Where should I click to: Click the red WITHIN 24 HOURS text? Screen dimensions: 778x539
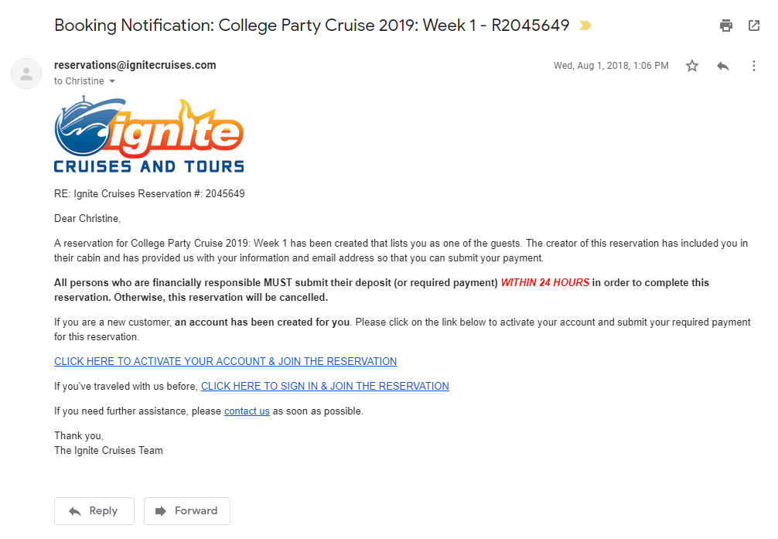point(544,282)
